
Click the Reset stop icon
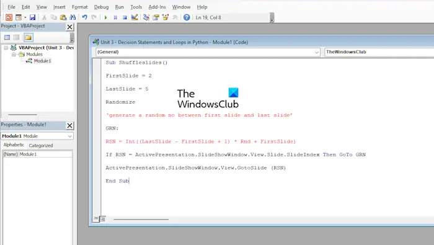pos(125,17)
